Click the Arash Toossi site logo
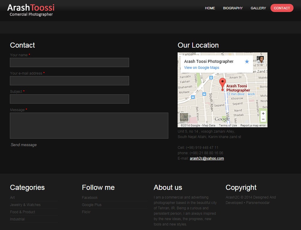 click(31, 10)
